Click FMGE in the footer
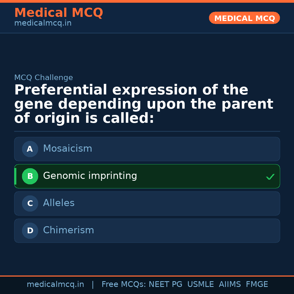The width and height of the screenshot is (294, 294). click(x=257, y=284)
